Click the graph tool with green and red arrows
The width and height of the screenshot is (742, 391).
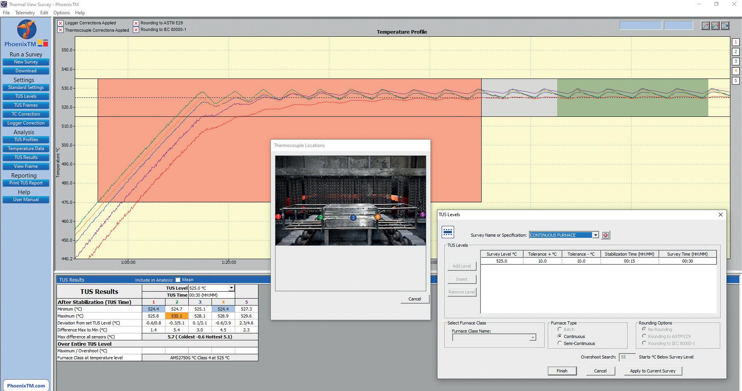(715, 26)
